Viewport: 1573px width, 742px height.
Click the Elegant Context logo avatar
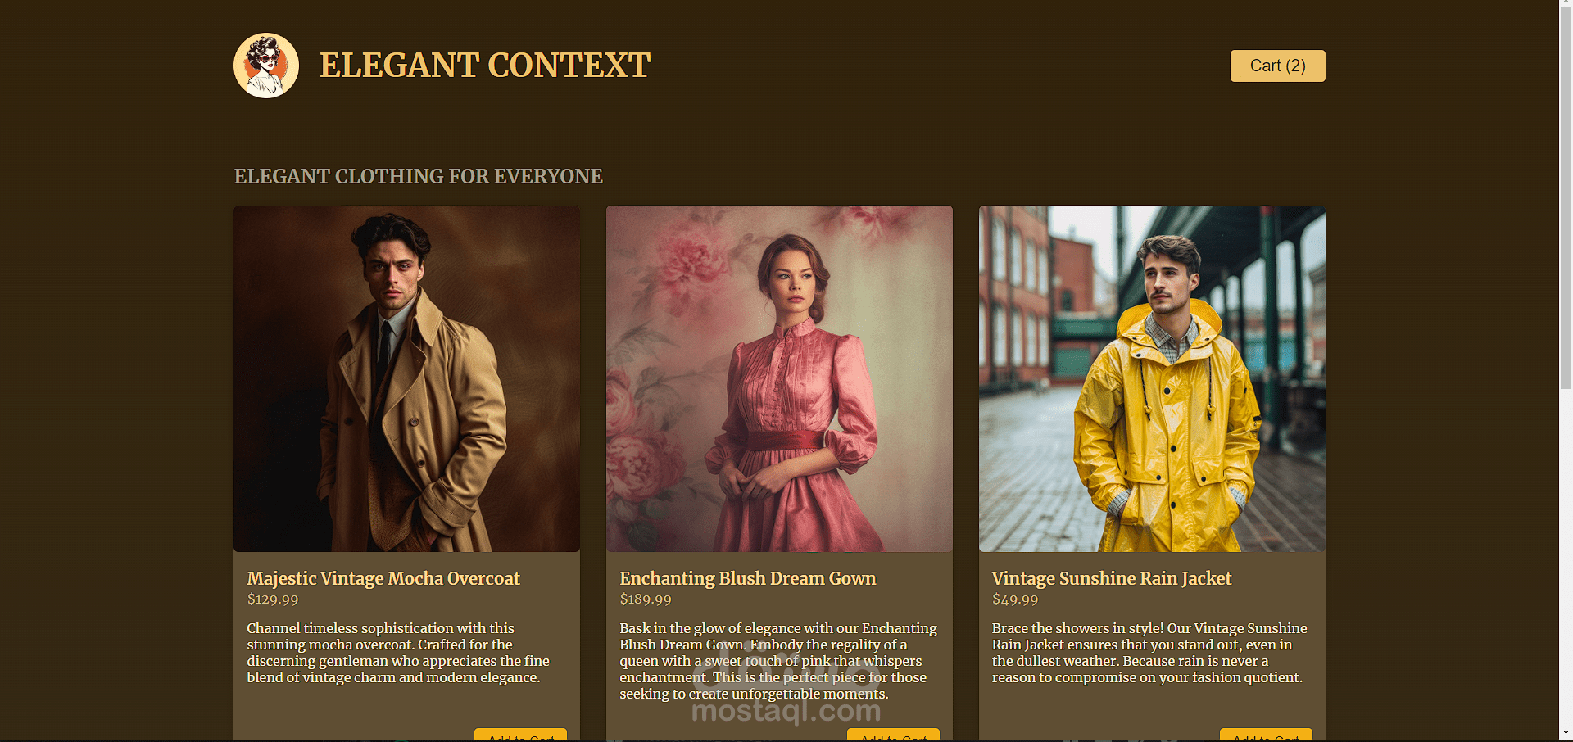tap(266, 66)
